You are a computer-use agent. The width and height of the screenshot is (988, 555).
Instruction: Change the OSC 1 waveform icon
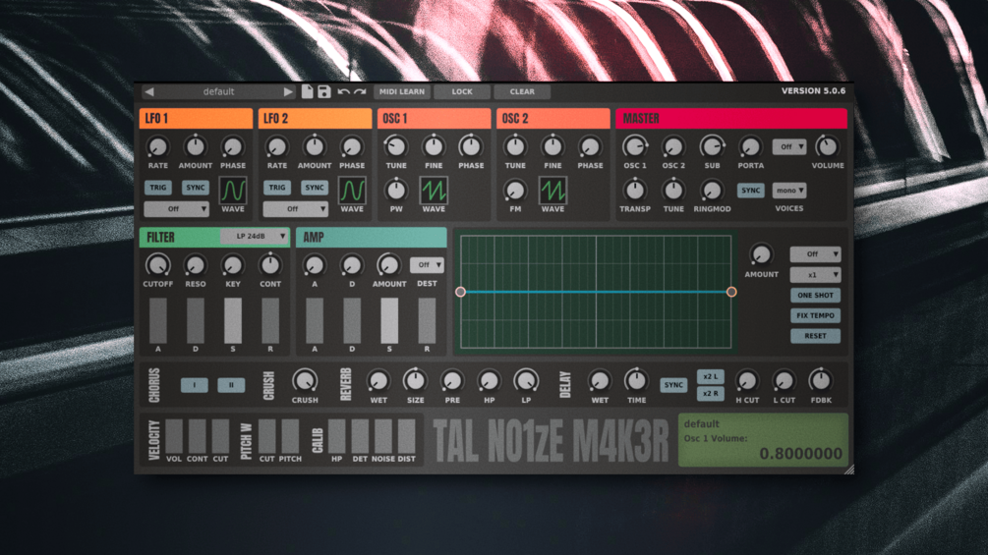pyautogui.click(x=434, y=190)
